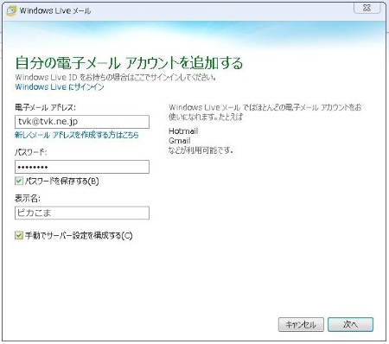Click the Hotmail text in the description
This screenshot has width=389, height=344.
pos(183,131)
